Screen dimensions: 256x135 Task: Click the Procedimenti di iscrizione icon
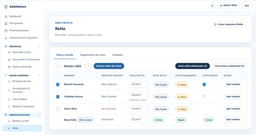[9, 90]
